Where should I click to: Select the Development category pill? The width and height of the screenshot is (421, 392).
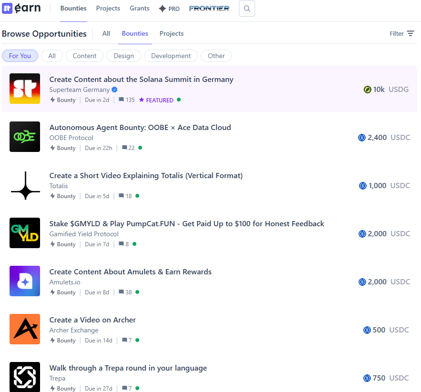tap(171, 56)
